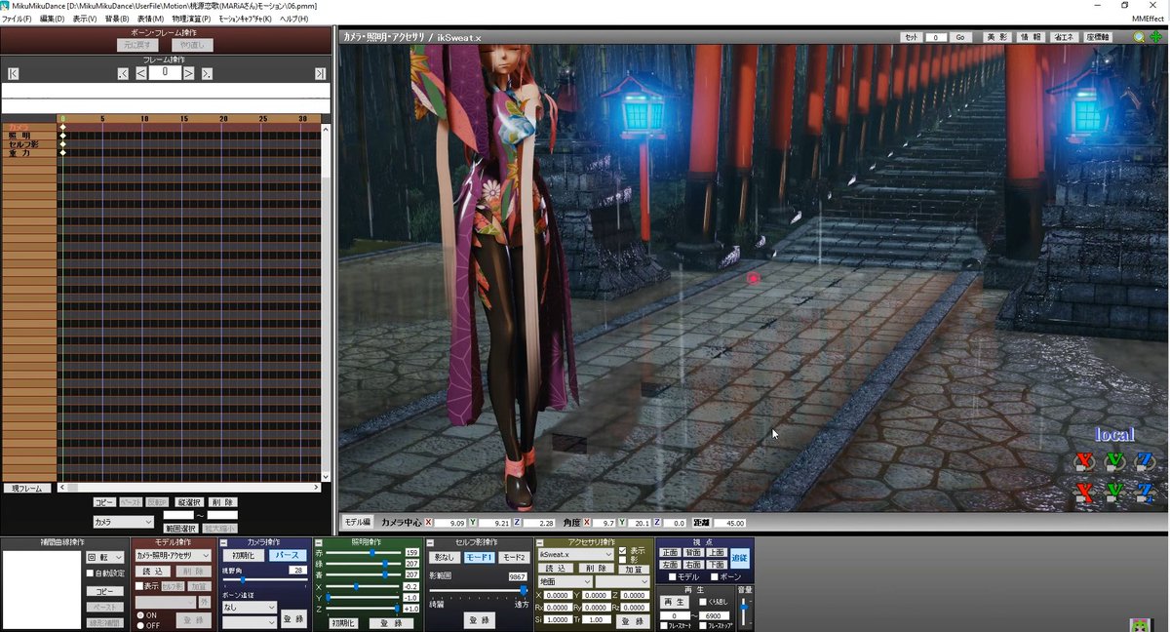The width and height of the screenshot is (1170, 632).
Task: Go to previous keyframe (.< button)
Action: pos(123,74)
